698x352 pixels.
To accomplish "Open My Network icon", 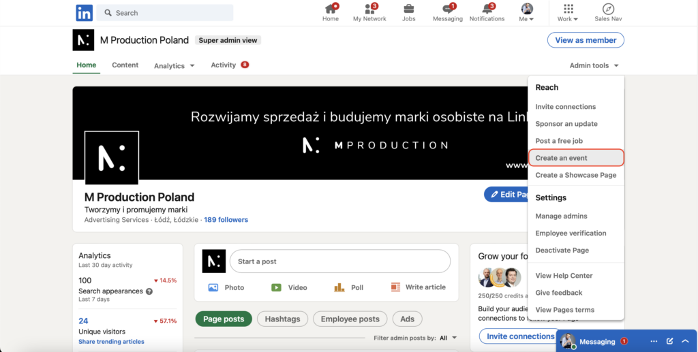I will (369, 9).
